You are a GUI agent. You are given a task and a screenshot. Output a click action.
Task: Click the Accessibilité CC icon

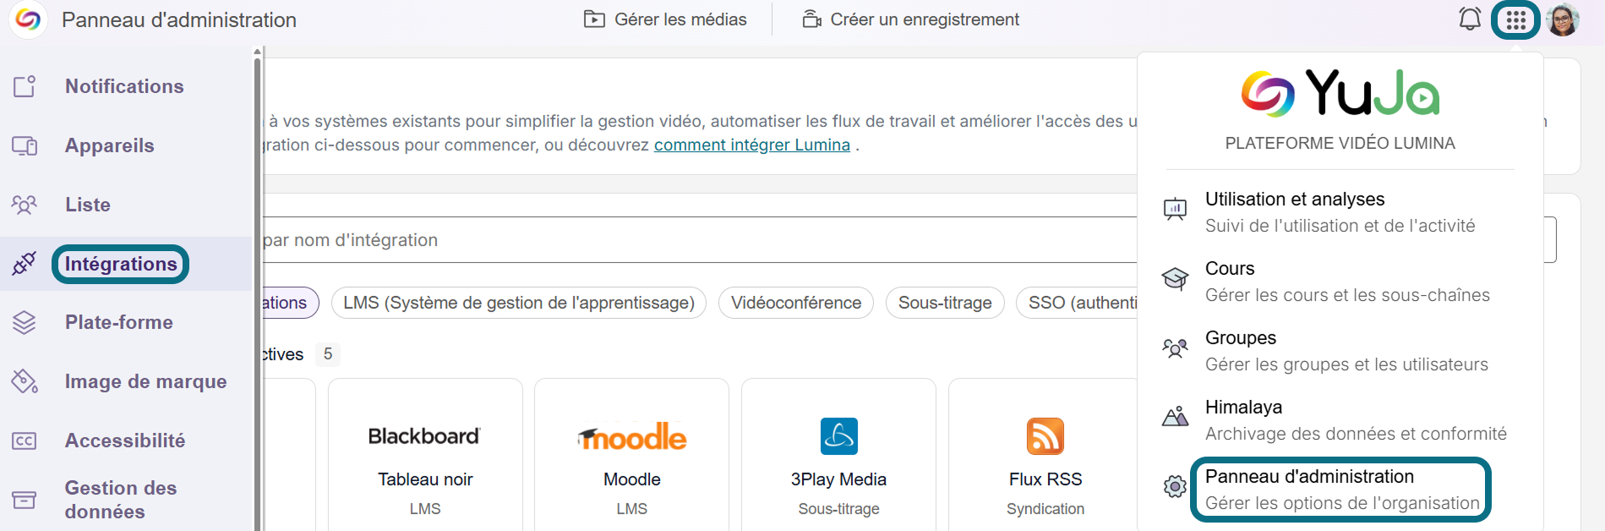(25, 441)
